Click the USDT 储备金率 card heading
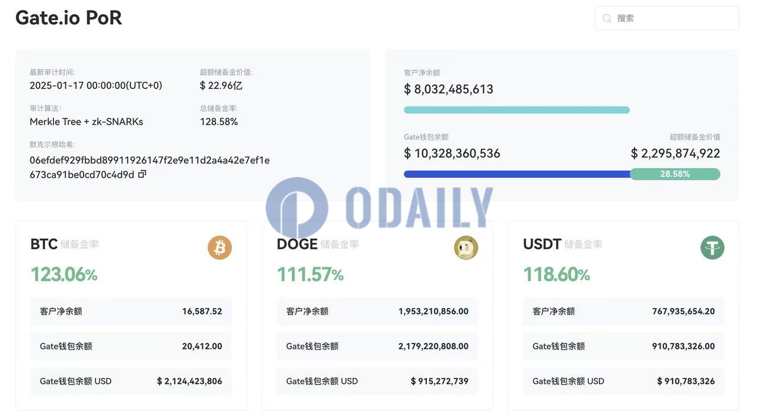Image resolution: width=759 pixels, height=417 pixels. point(563,244)
